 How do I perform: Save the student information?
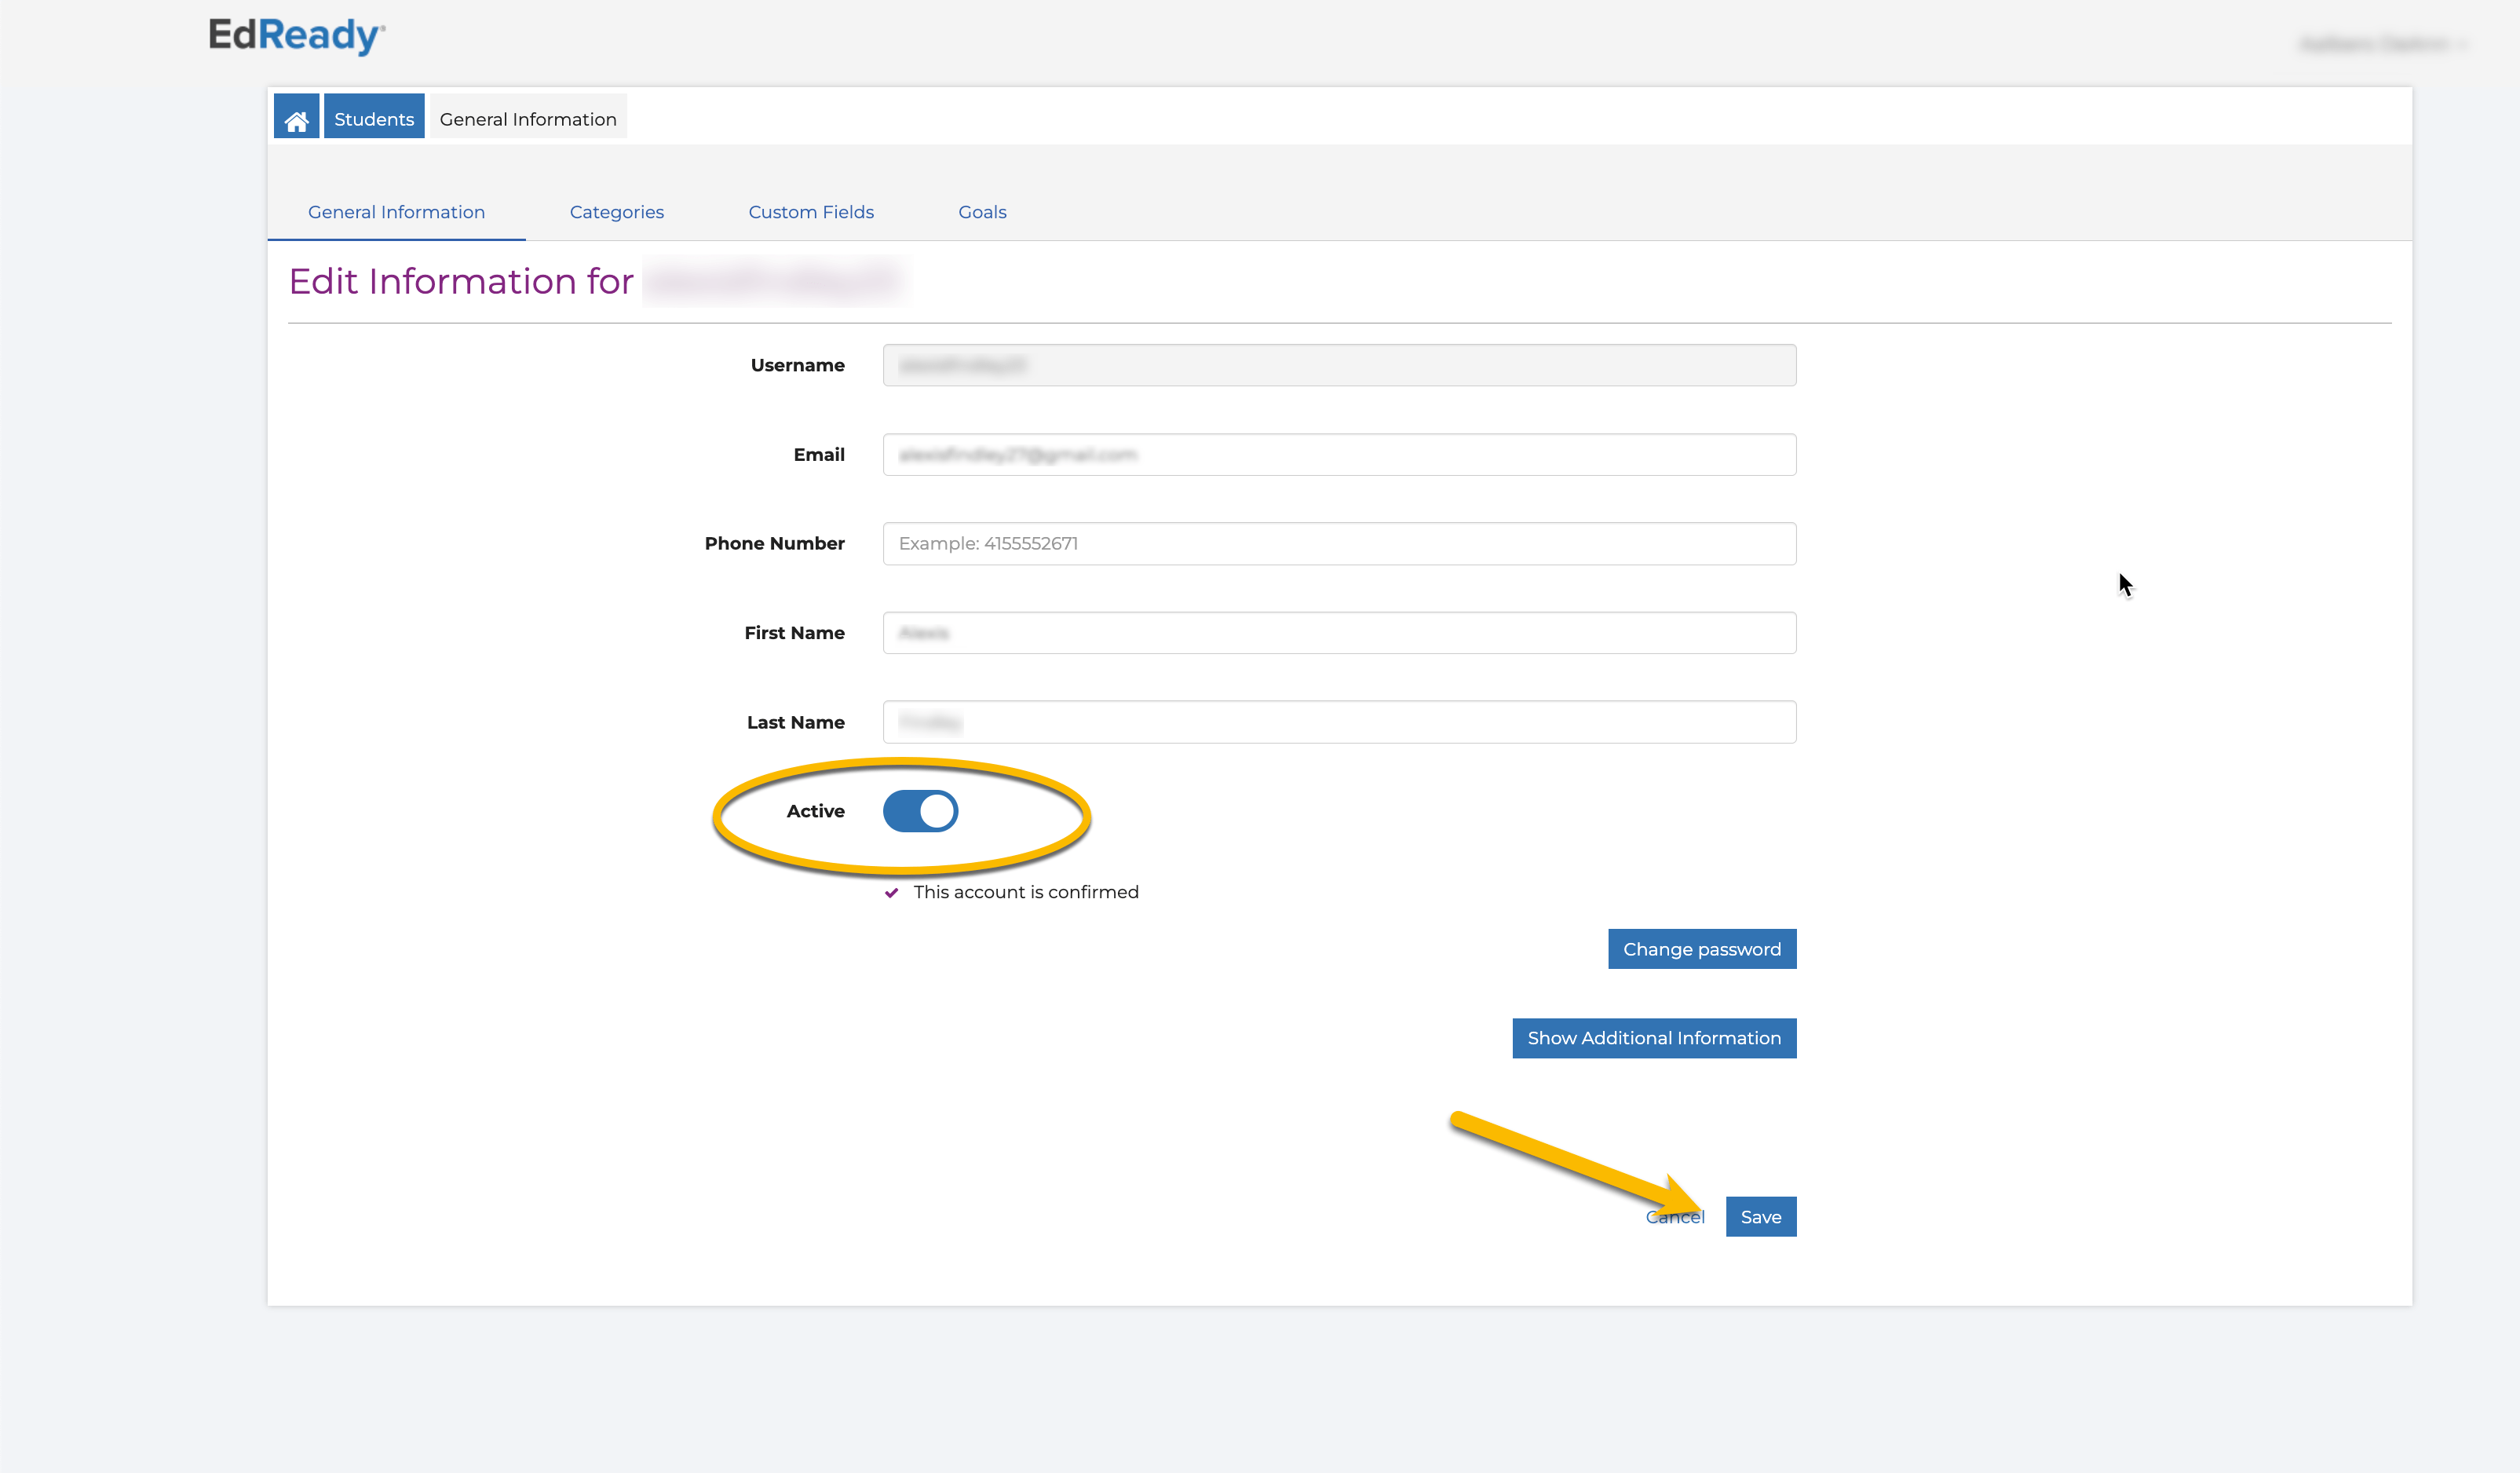1760,1217
